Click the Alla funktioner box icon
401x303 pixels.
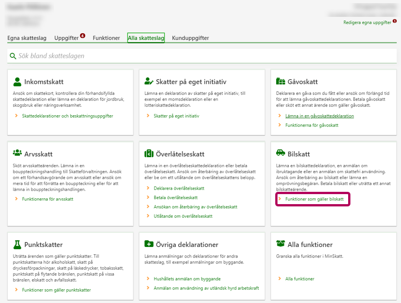281,244
